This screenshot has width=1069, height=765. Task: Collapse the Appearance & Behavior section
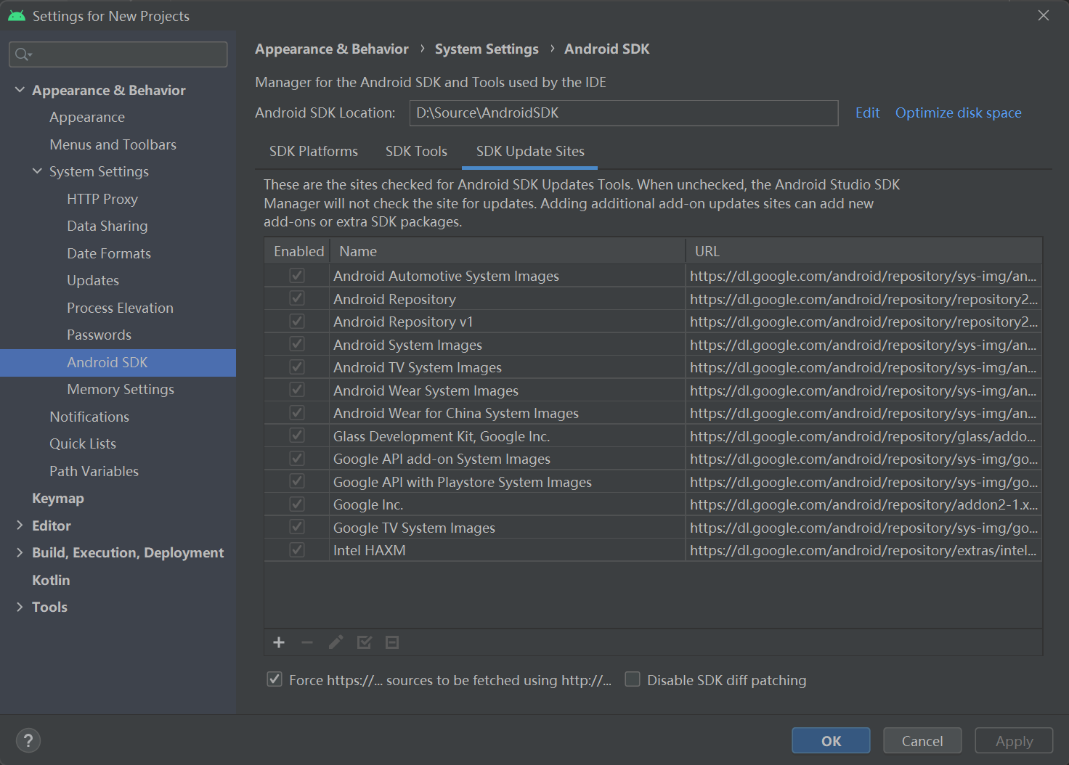click(x=20, y=89)
